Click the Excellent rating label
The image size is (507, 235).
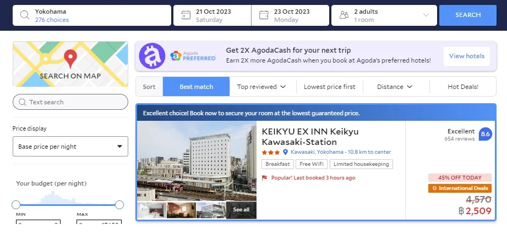tap(461, 131)
